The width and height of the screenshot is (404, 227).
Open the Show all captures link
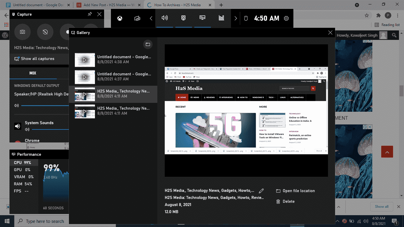pos(38,59)
